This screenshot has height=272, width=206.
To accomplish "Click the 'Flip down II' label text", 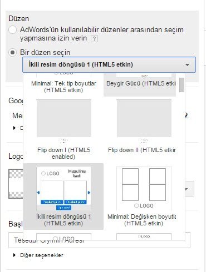I will 142,150.
